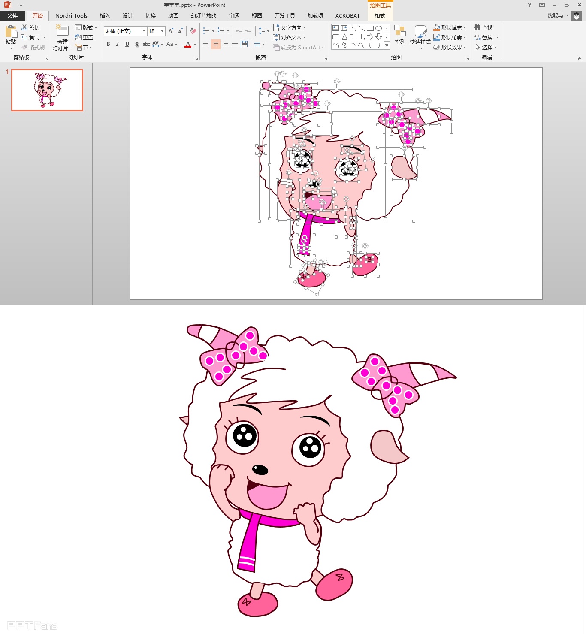Enable center text alignment
The image size is (586, 634).
[x=215, y=44]
